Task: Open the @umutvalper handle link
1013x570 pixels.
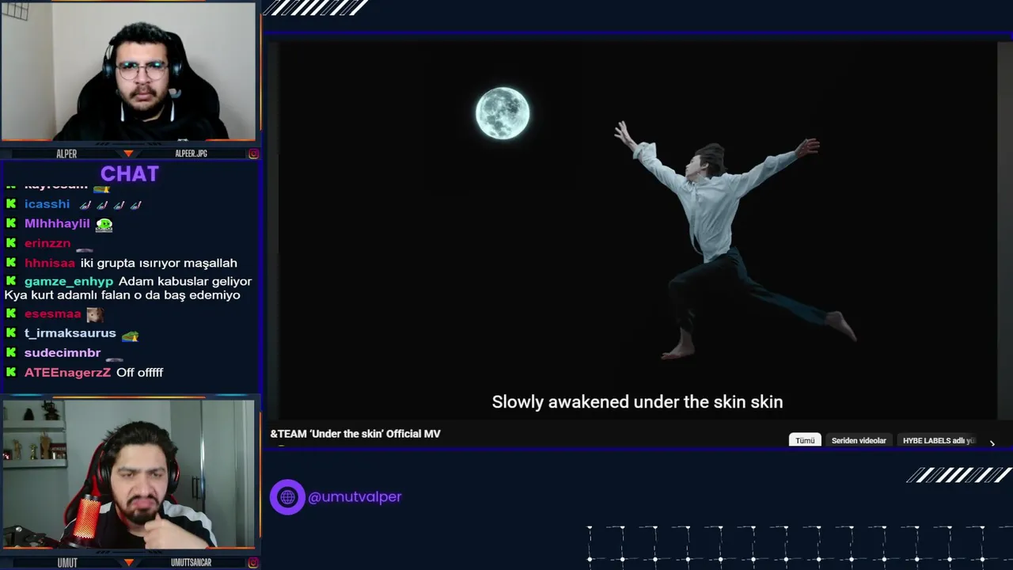Action: tap(355, 497)
